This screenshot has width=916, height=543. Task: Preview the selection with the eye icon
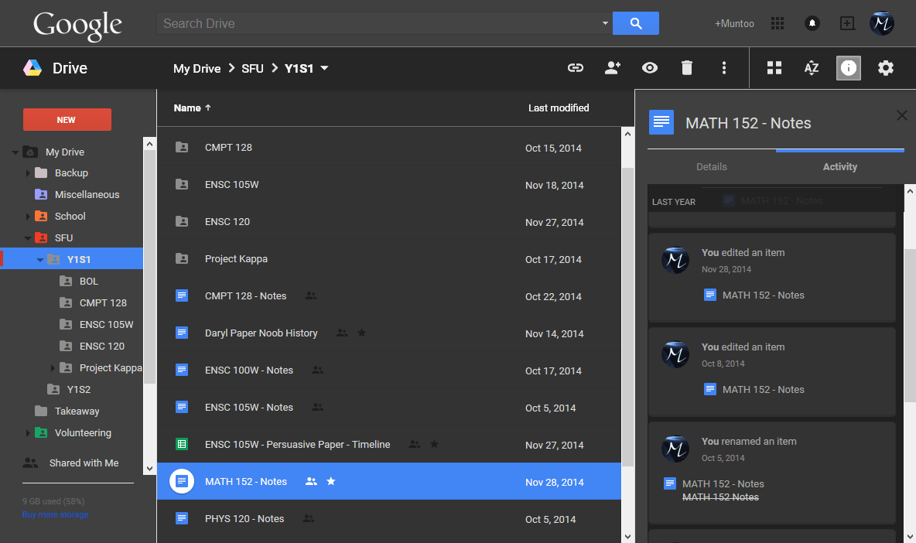coord(650,68)
